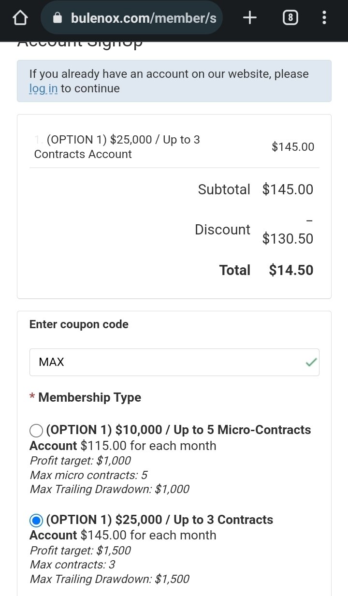Deselect the currently chosen membership plan
The height and width of the screenshot is (596, 348).
coord(36,520)
